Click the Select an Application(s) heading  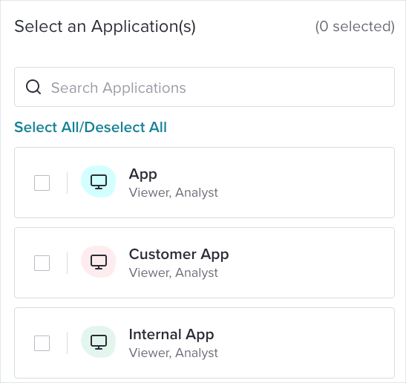[105, 27]
